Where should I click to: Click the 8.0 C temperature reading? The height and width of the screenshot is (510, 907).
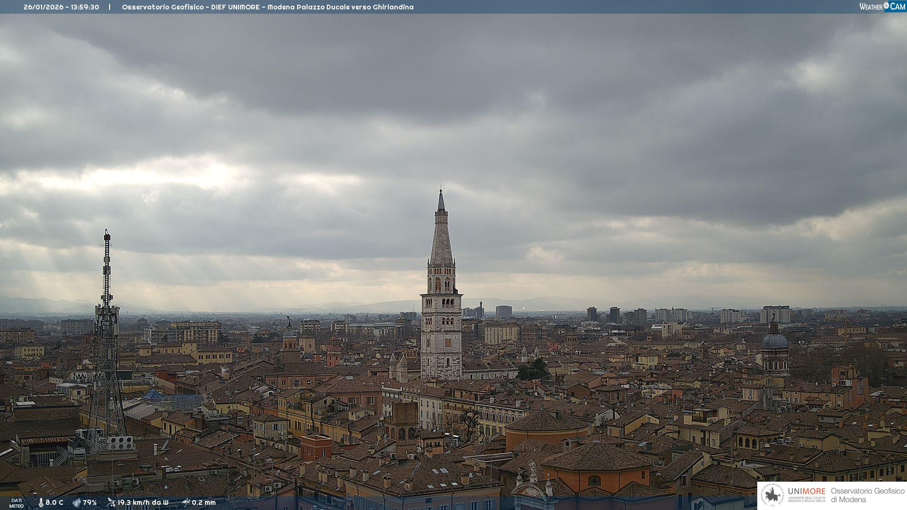point(54,502)
